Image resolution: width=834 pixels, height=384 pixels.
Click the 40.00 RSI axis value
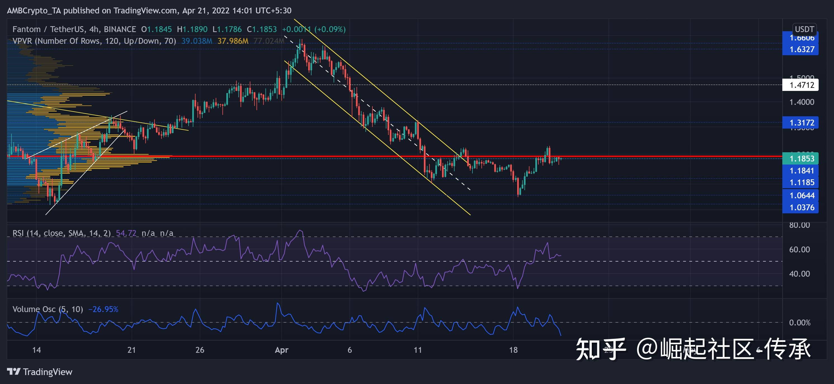pos(799,274)
